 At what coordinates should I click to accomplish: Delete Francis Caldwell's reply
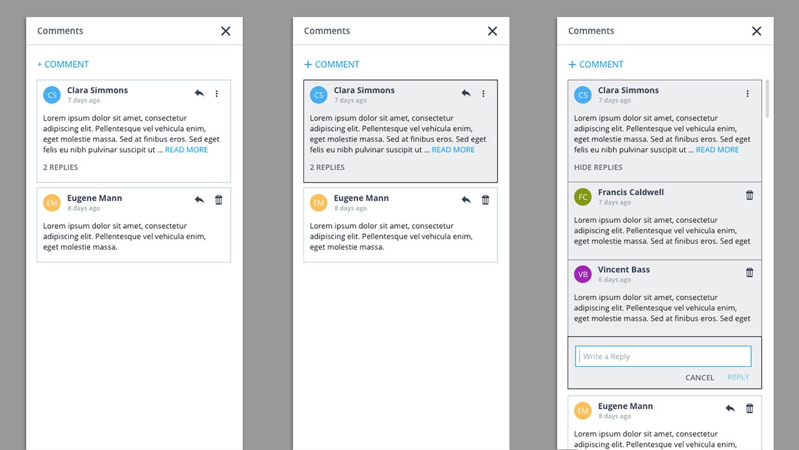(x=749, y=195)
